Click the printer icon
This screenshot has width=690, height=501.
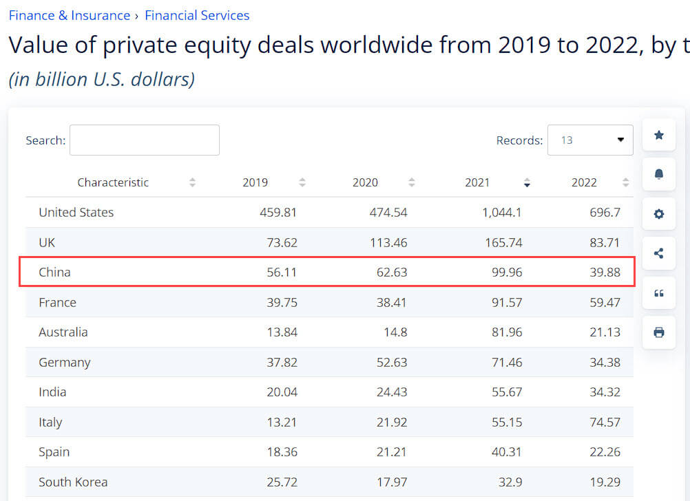(x=659, y=332)
